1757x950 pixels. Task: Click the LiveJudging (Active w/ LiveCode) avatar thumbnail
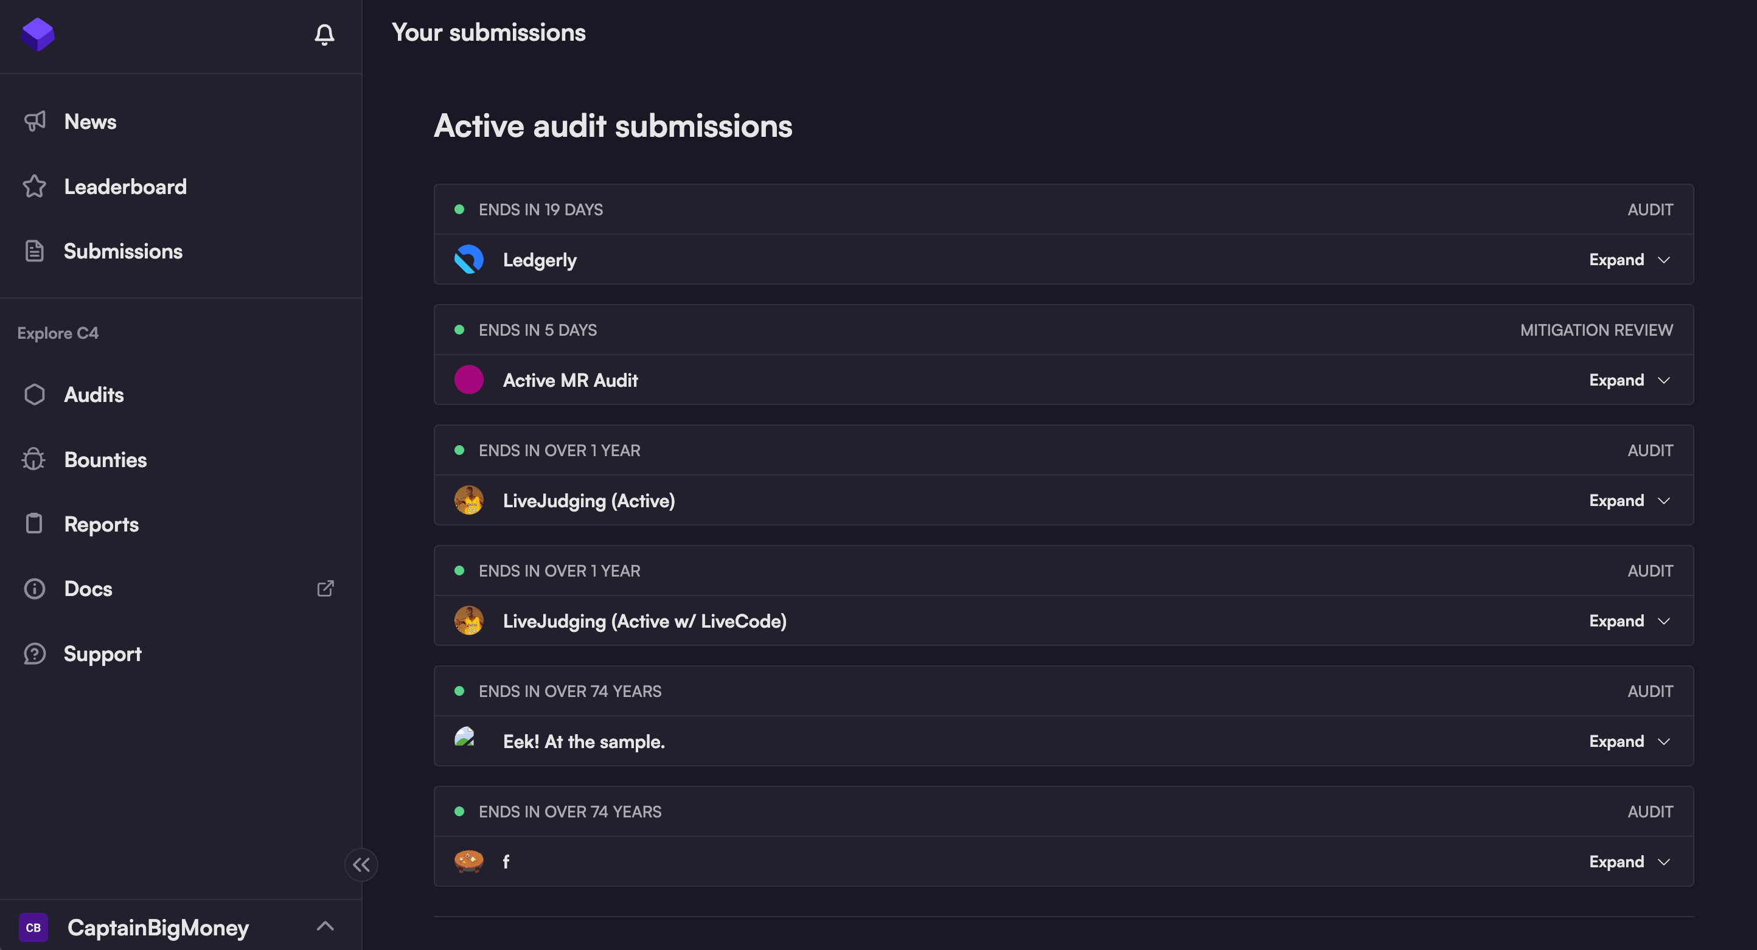click(x=468, y=620)
